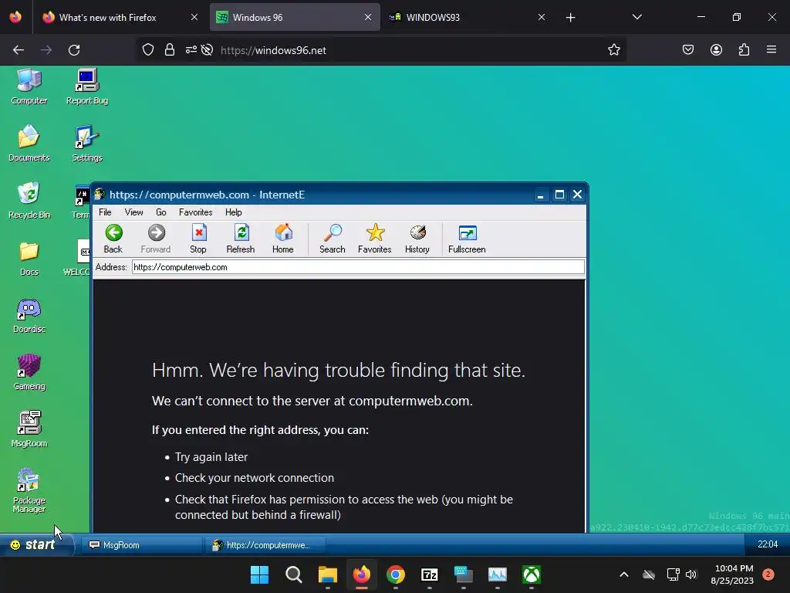Viewport: 790px width, 593px height.
Task: Open History in InternetE toolbar
Action: click(417, 239)
